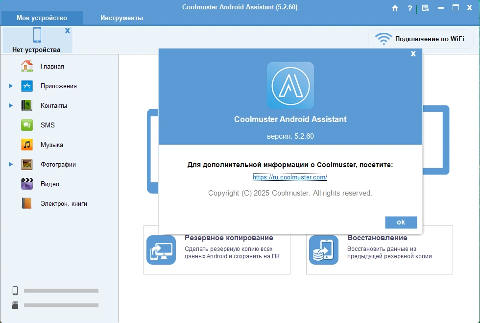Go to home via title bar house icon

(395, 8)
